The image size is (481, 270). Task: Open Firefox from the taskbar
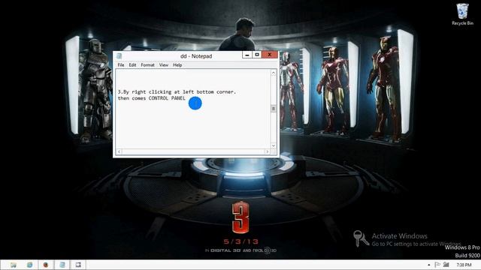point(46,265)
